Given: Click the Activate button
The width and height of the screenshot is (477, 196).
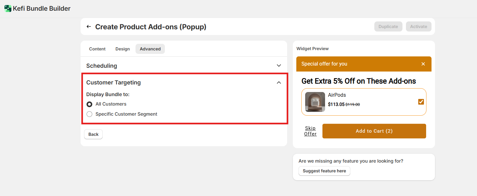Looking at the screenshot, I should pos(419,27).
